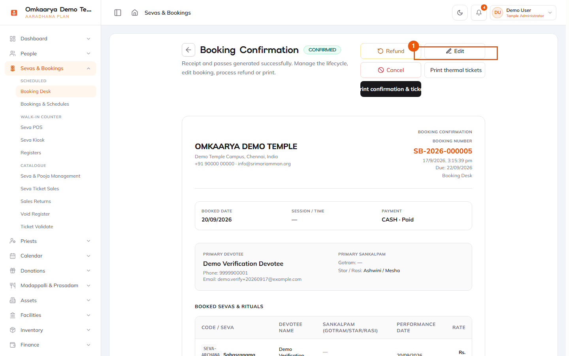Click the Madappalli & Prasadam utensils icon

pos(13,286)
